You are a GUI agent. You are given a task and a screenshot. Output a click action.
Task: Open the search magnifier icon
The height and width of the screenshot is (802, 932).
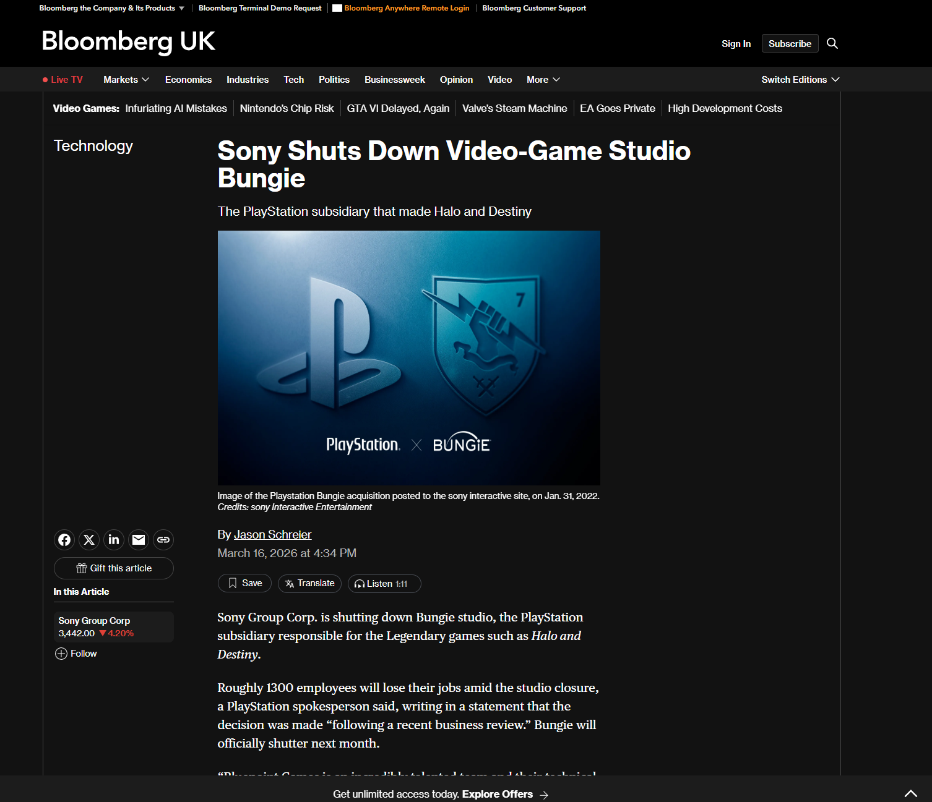click(832, 43)
